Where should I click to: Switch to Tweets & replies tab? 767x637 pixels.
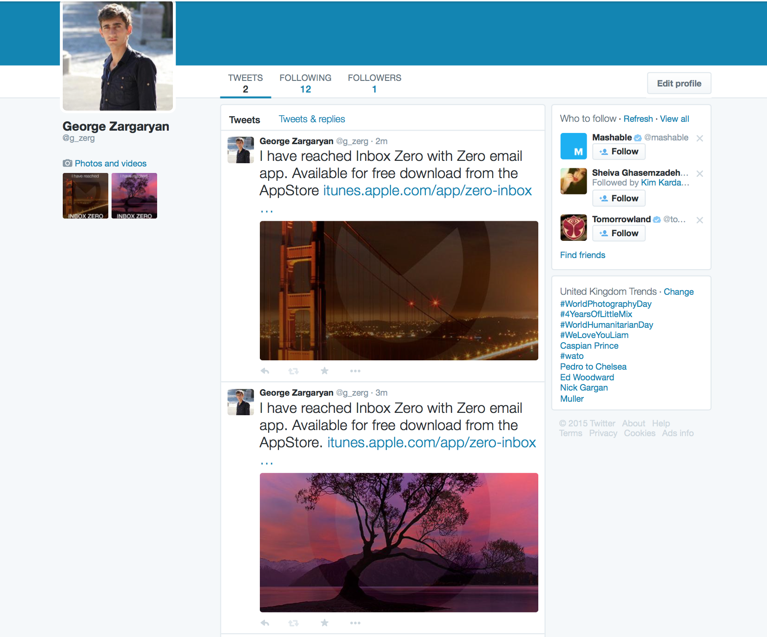[312, 119]
